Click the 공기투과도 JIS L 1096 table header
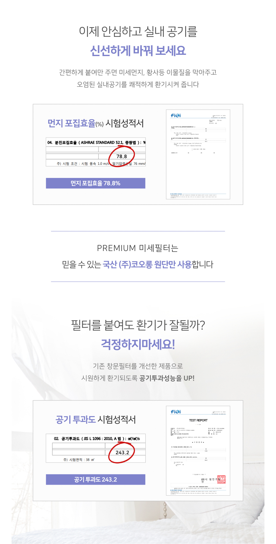Screen dimensions: 276x544 [x=97, y=439]
